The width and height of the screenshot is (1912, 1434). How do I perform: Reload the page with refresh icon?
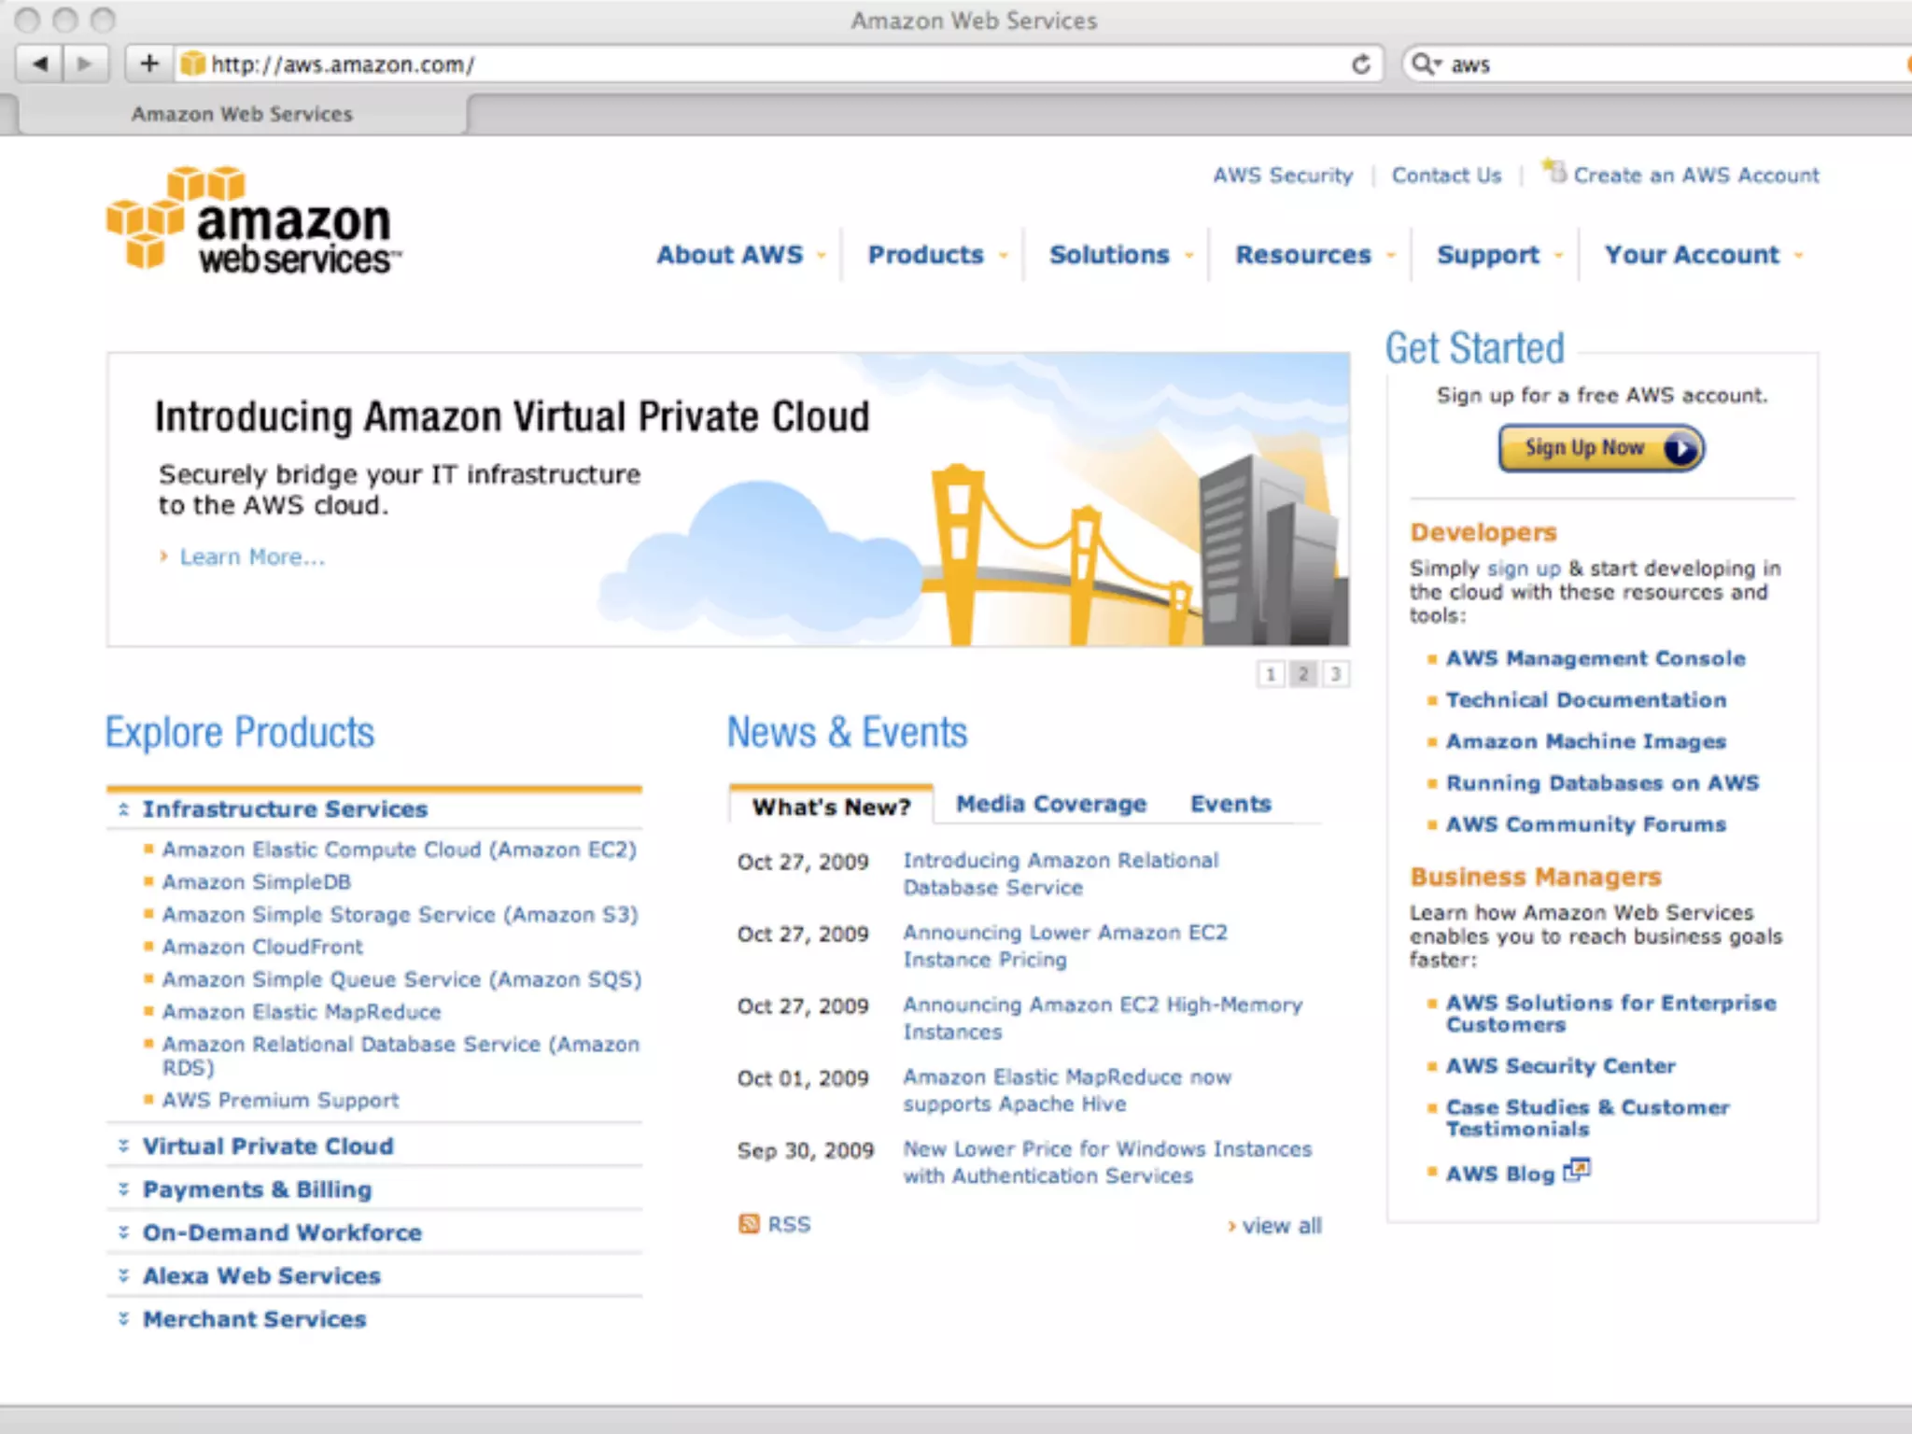[x=1361, y=64]
